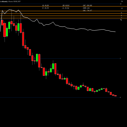Select the high value 'H: 0.31'
Image resolution: width=127 pixels, height=127 pixels.
point(66,5)
